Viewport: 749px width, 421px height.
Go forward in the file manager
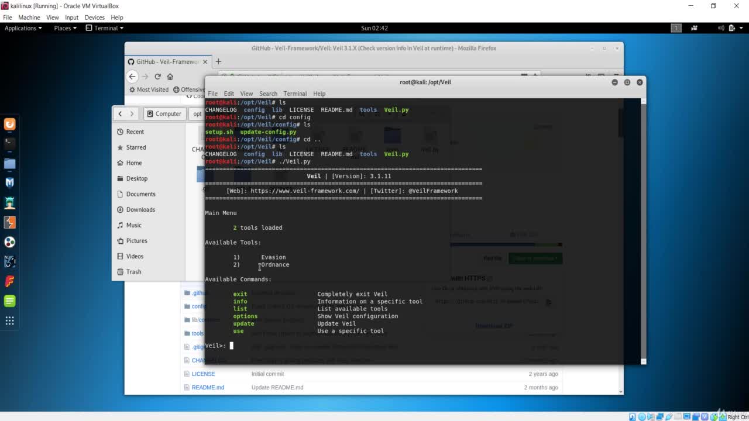132,113
